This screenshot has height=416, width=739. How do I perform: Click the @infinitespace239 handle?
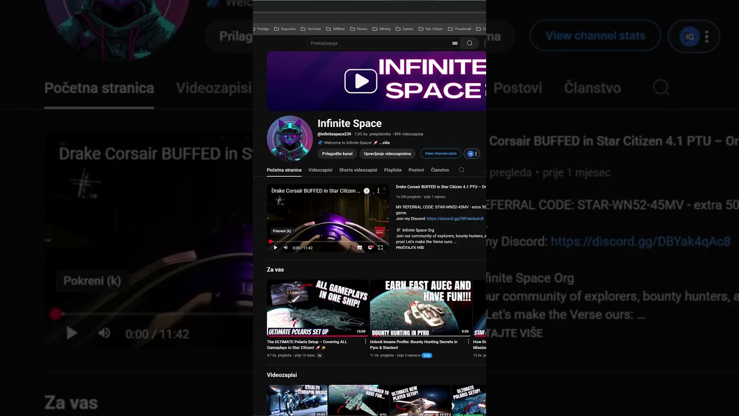334,134
